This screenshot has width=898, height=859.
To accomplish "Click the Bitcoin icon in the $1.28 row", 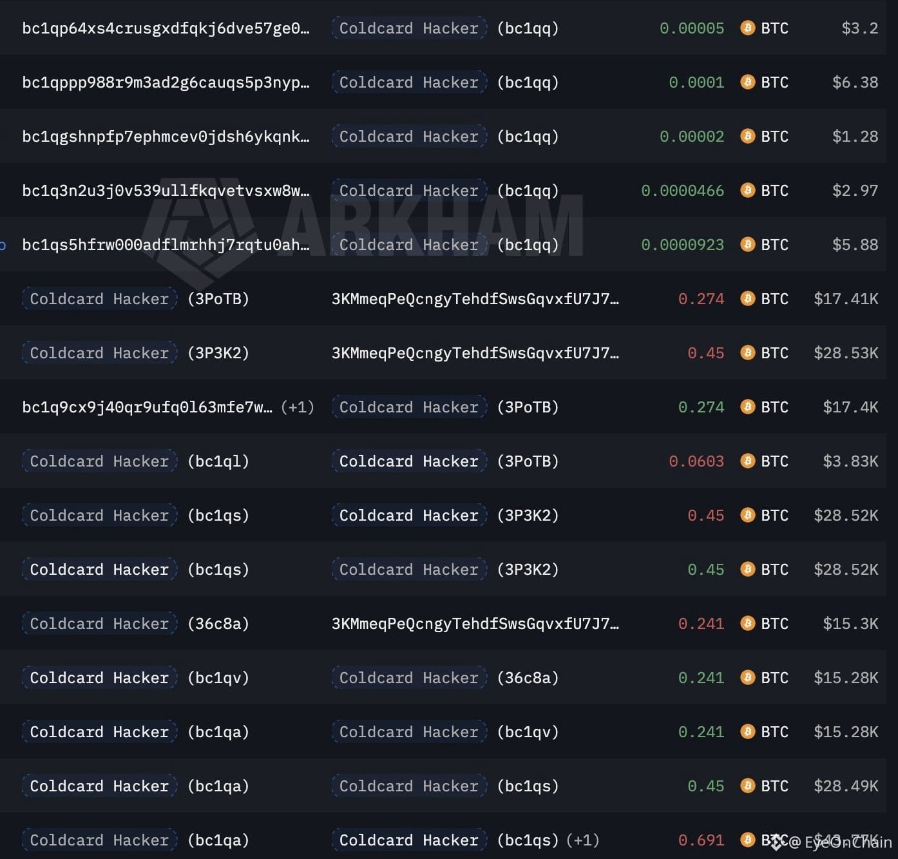I will click(x=747, y=137).
